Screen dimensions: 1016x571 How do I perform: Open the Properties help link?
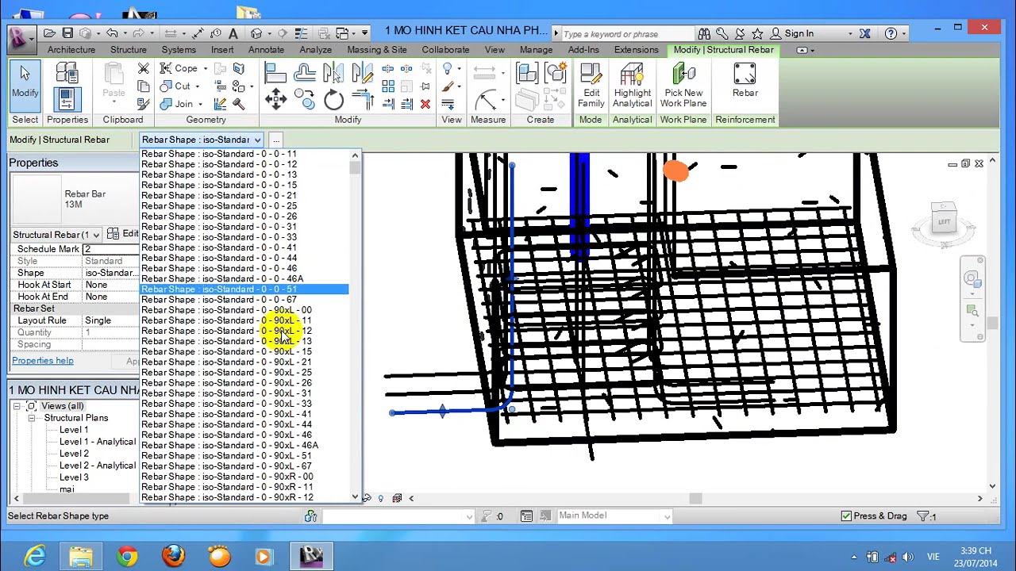pos(43,361)
